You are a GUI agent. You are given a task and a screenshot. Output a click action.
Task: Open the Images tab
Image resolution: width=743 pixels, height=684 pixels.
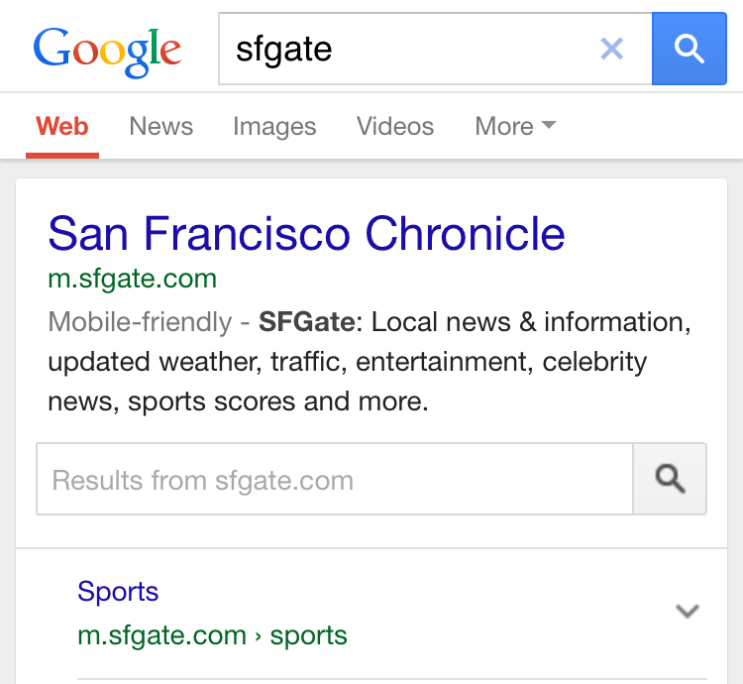[274, 127]
